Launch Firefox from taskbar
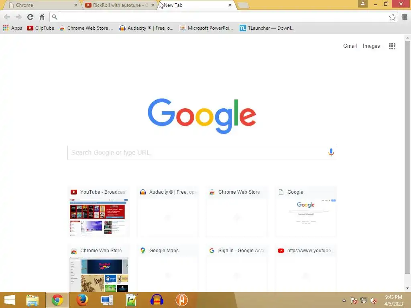This screenshot has width=411, height=308. click(82, 300)
